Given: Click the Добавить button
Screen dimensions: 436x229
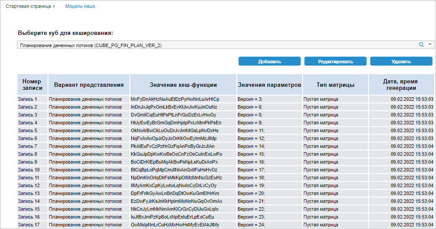Looking at the screenshot, I should (269, 62).
